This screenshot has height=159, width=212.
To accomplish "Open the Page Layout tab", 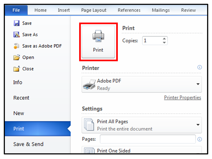I will point(94,10).
